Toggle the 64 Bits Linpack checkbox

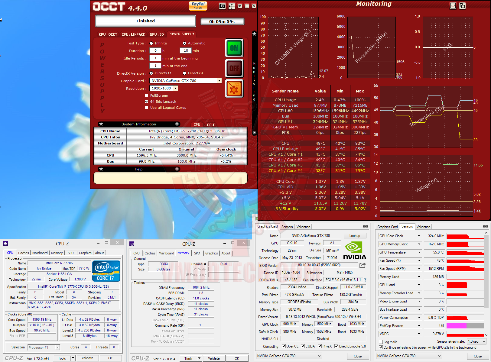pos(147,102)
